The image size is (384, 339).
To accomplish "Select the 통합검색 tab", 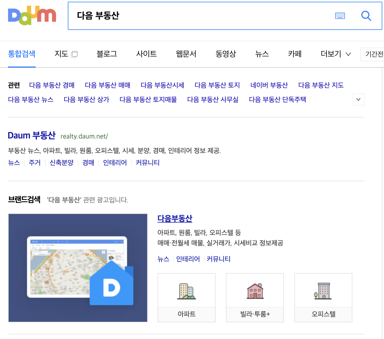I will click(22, 54).
